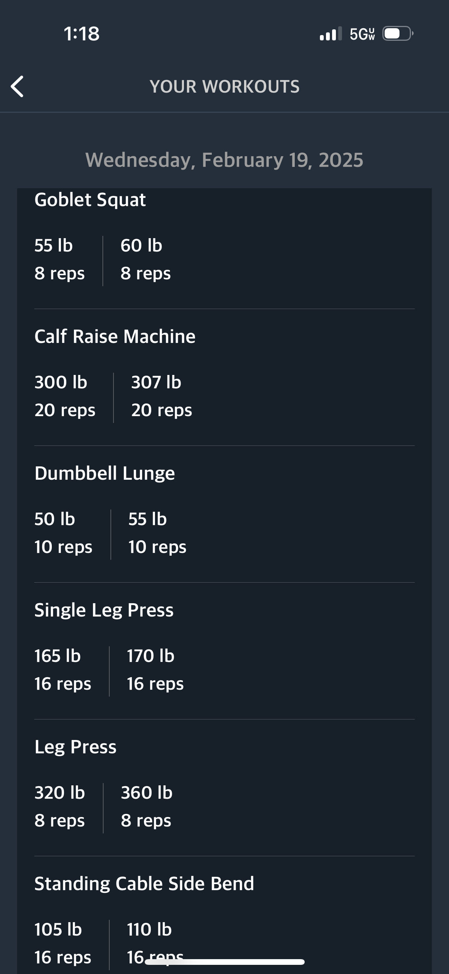The width and height of the screenshot is (449, 974).
Task: Open the Leg Press exercise title
Action: click(x=75, y=747)
